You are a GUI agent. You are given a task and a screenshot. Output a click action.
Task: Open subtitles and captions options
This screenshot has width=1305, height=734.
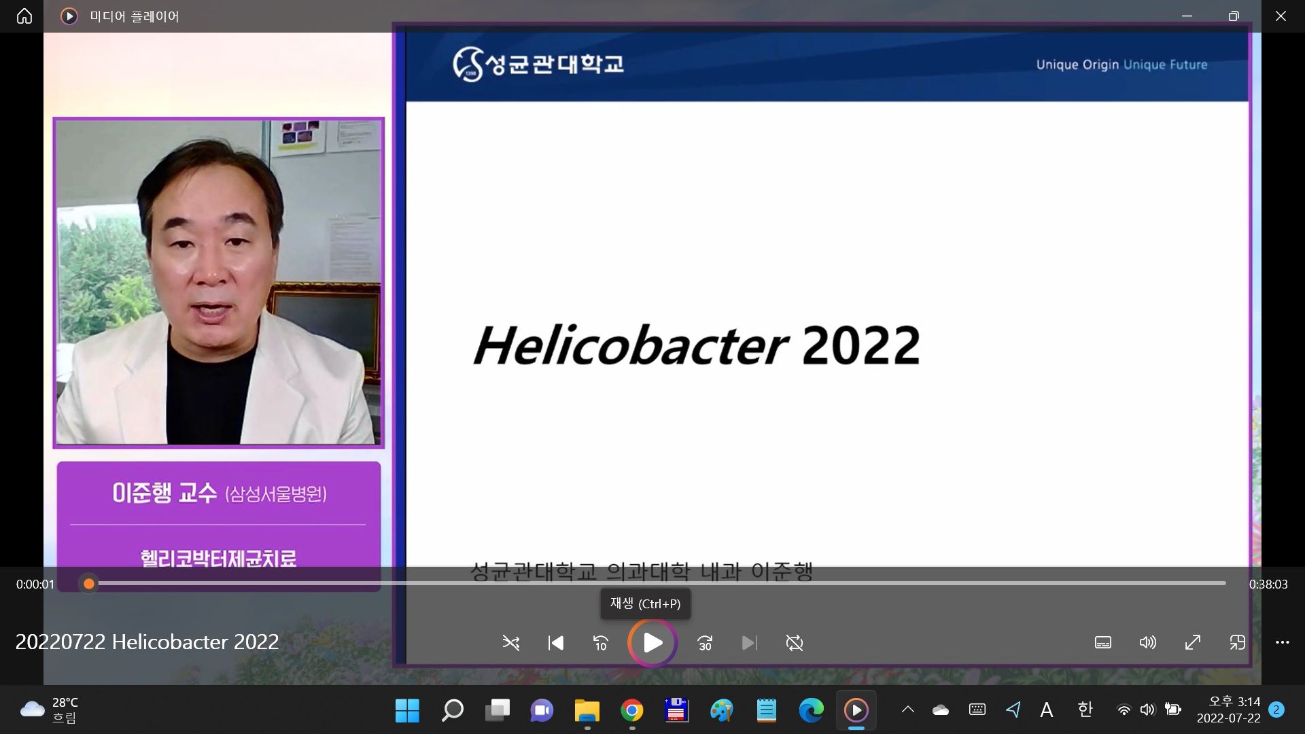1103,642
